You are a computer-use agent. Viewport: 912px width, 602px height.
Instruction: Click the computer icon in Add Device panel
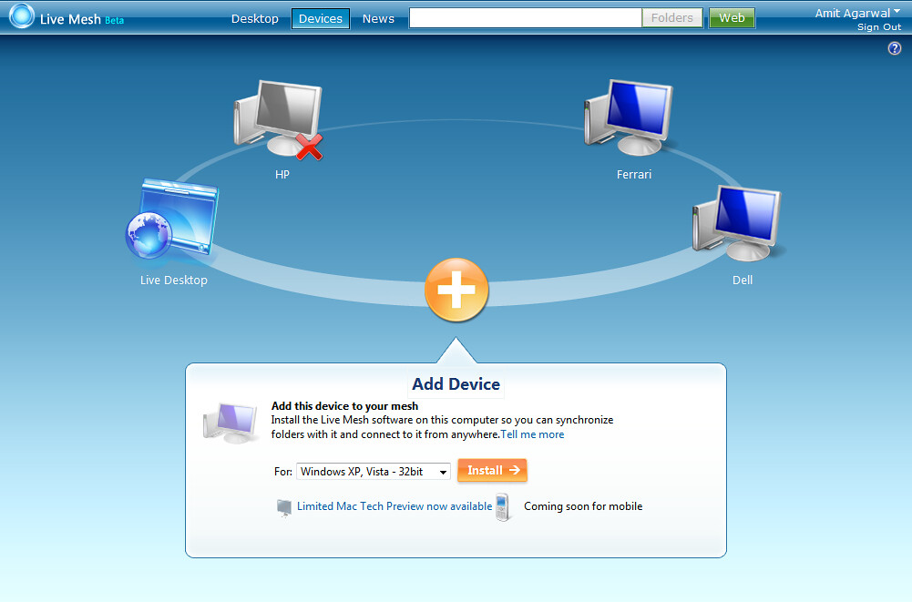pyautogui.click(x=231, y=421)
